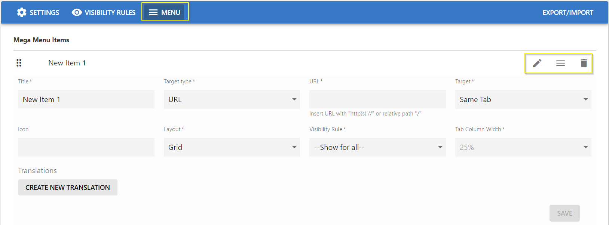Open the Target type dropdown showing URL
This screenshot has height=225, width=609.
point(232,99)
